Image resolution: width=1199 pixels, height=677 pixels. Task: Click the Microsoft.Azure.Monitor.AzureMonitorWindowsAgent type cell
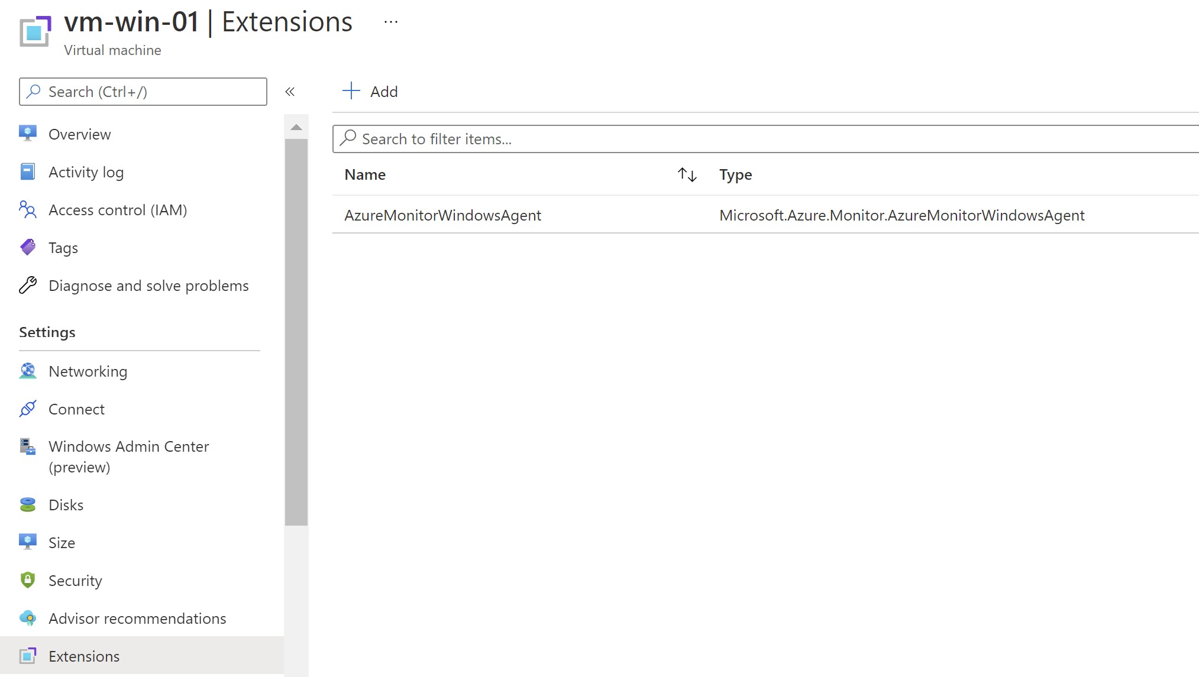(x=902, y=215)
